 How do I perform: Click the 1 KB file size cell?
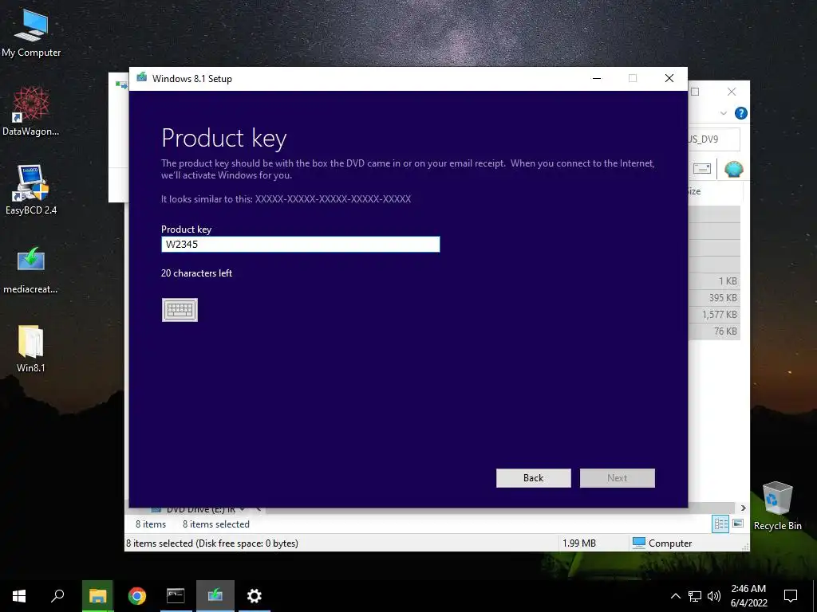[x=728, y=281]
